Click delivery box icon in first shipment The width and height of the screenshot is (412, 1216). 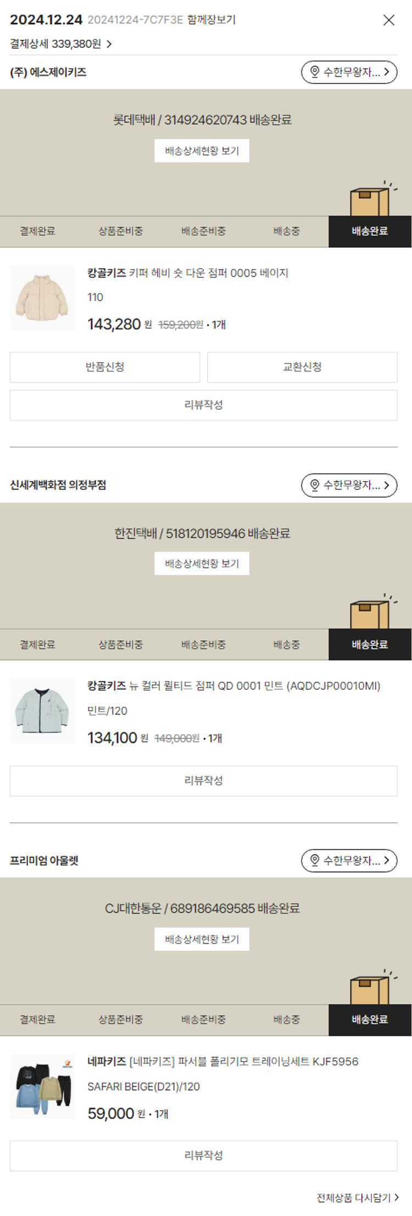point(370,201)
